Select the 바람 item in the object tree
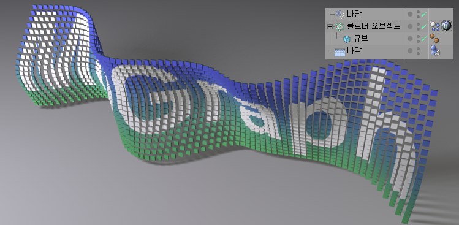The width and height of the screenshot is (459, 225). point(354,13)
